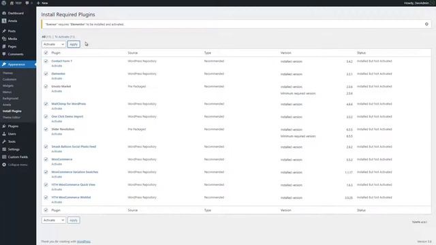Open the Settings sidebar icon
The height and width of the screenshot is (245, 436).
coord(4,149)
